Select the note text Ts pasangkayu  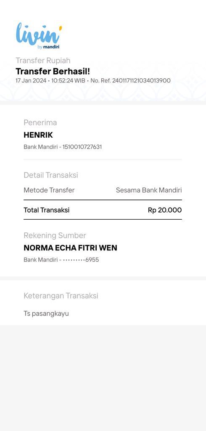click(46, 314)
